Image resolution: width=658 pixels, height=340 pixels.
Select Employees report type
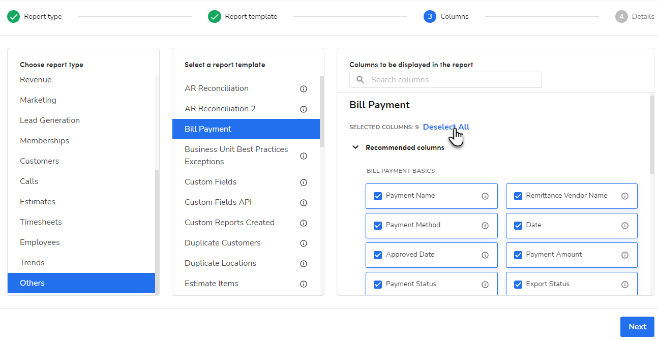(x=81, y=242)
